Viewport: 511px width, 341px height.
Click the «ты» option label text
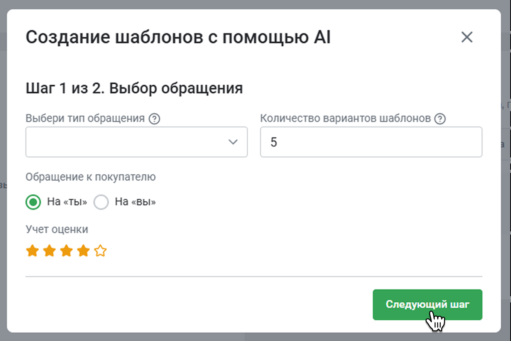(67, 202)
